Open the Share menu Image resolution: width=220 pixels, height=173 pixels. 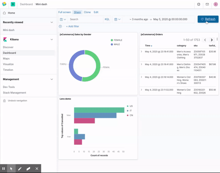77,12
